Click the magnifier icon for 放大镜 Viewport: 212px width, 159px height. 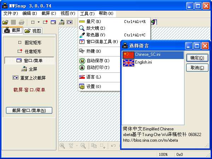82,28
